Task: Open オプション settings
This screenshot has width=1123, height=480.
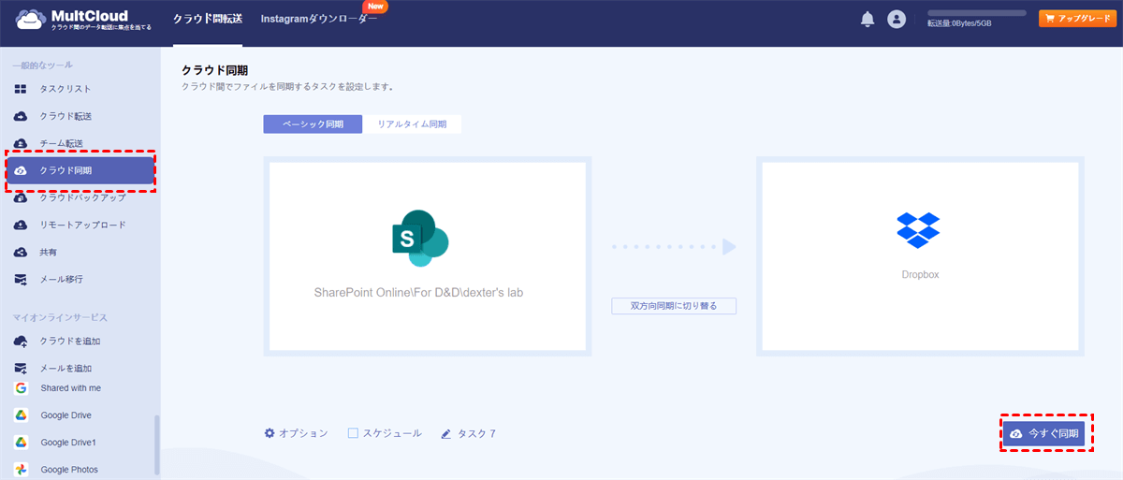Action: tap(296, 433)
